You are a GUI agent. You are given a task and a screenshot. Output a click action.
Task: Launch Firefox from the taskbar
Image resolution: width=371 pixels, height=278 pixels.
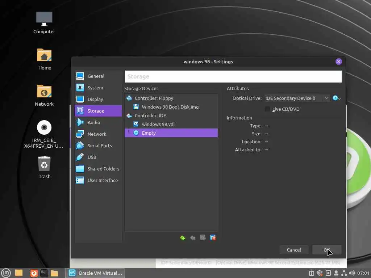click(x=34, y=273)
